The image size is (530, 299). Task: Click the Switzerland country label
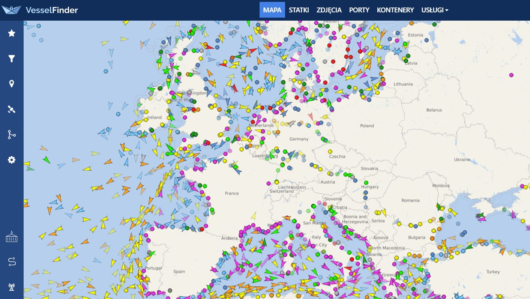[x=282, y=191]
